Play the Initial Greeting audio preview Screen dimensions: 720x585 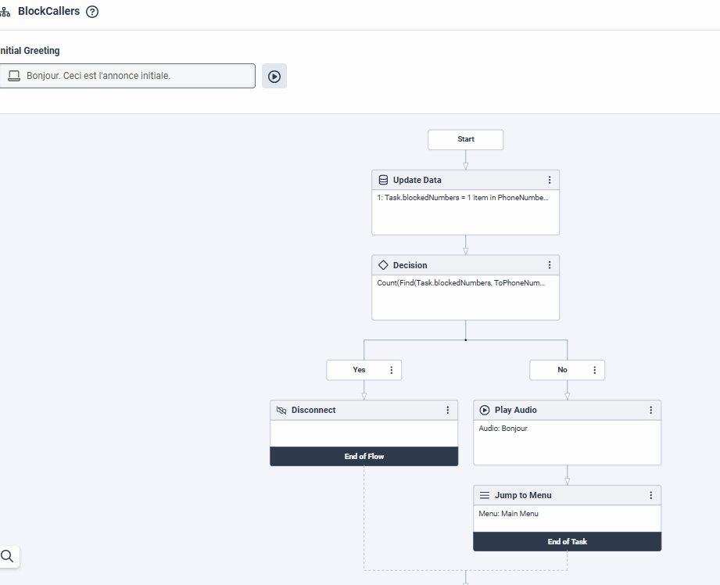tap(274, 76)
